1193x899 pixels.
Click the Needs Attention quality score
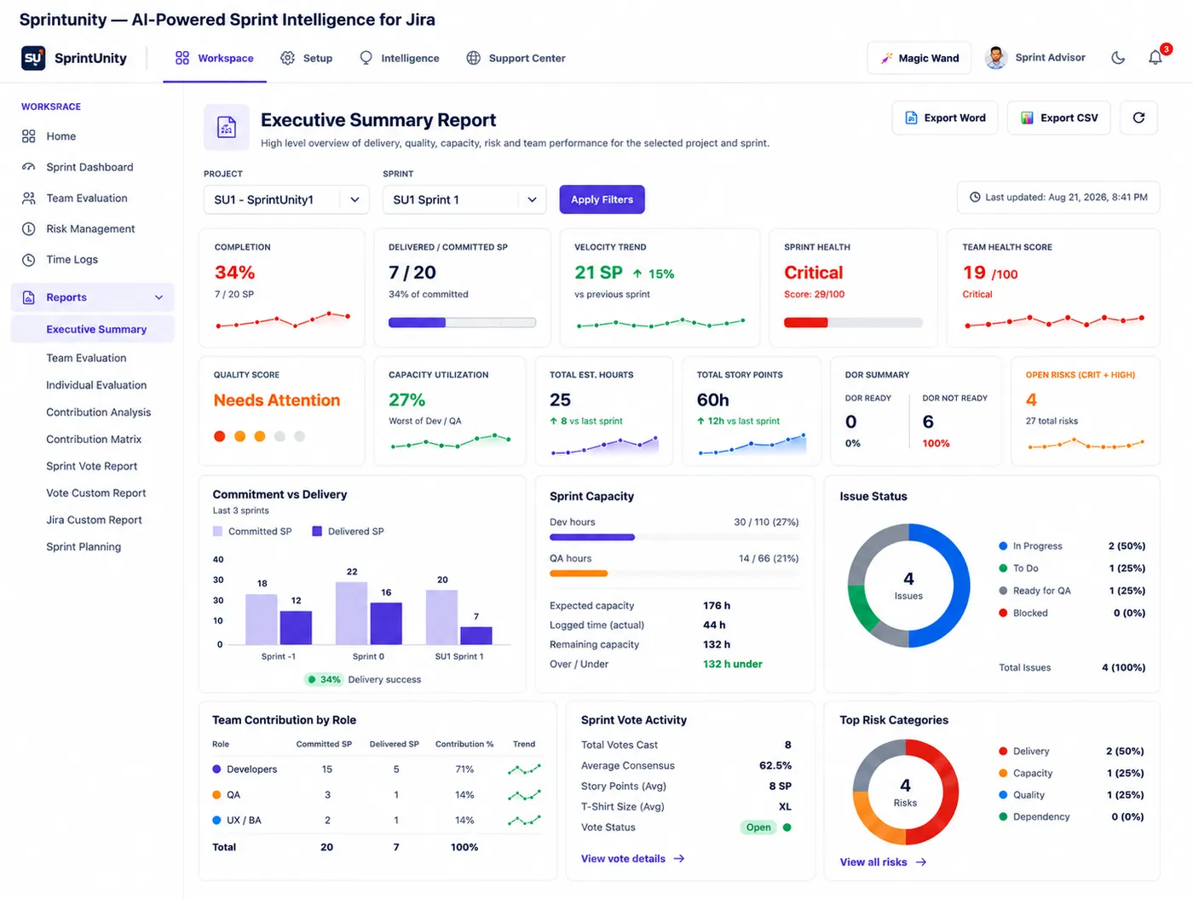point(277,401)
